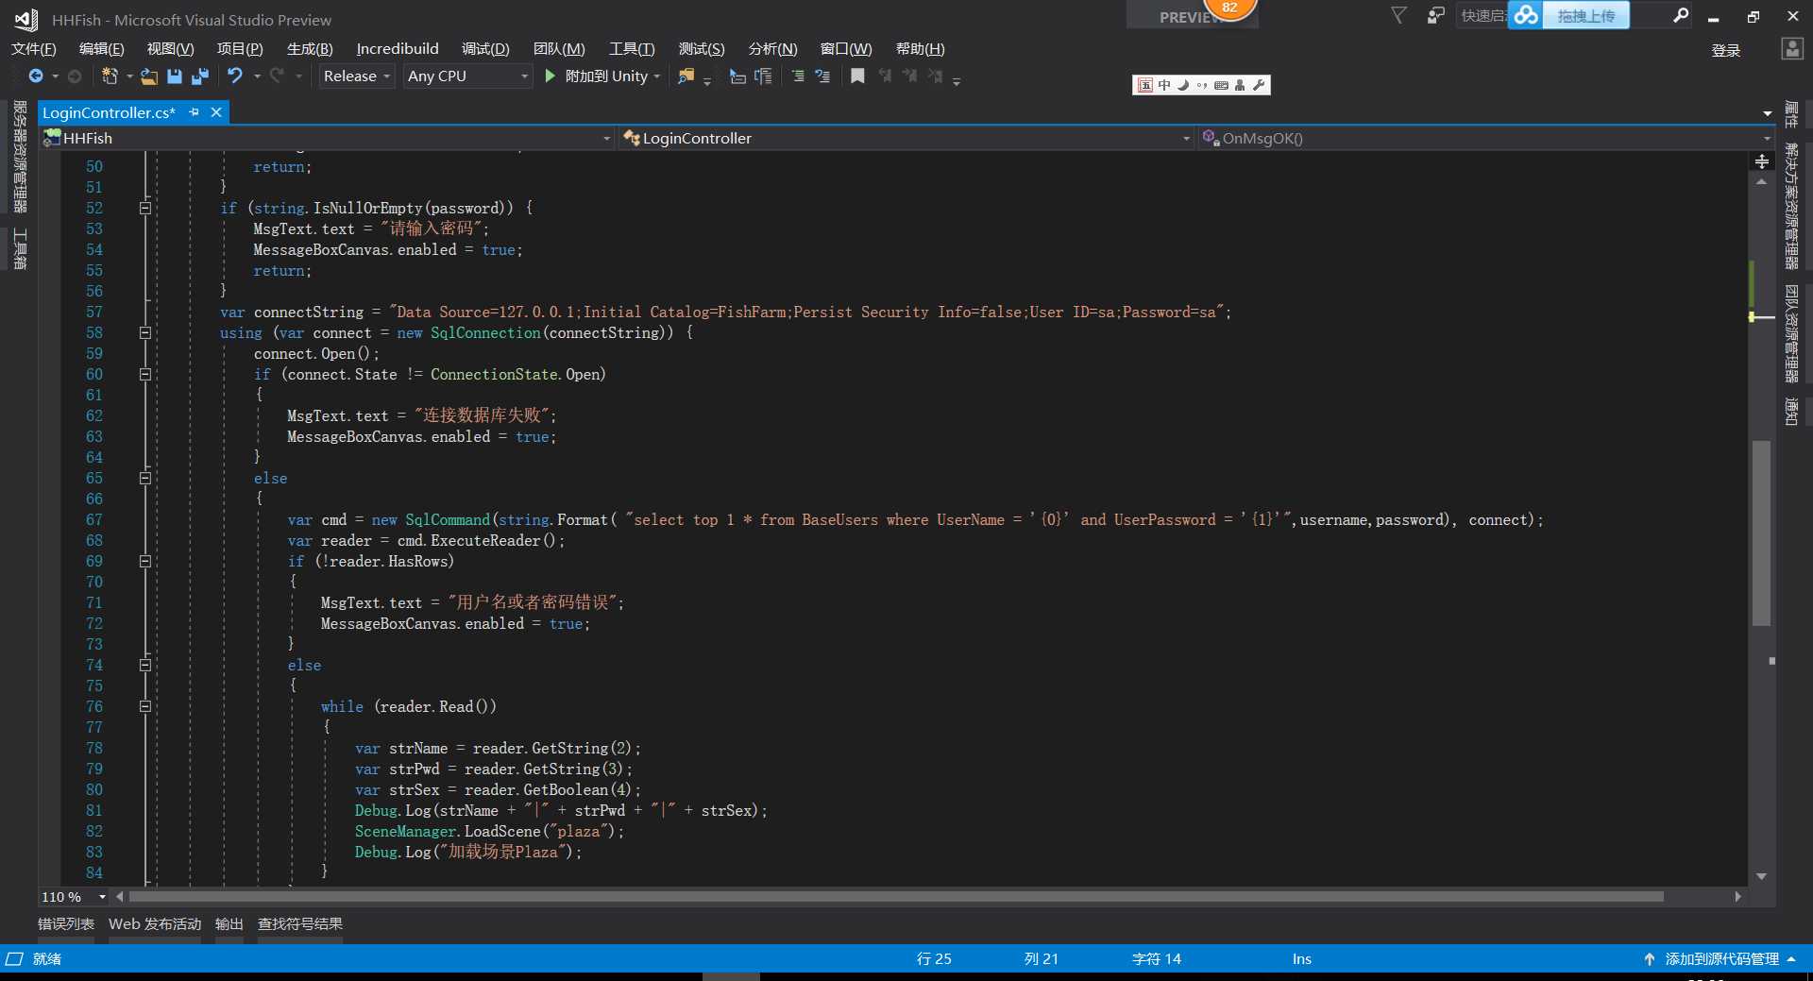Collapse the while loop at line 76

(145, 706)
